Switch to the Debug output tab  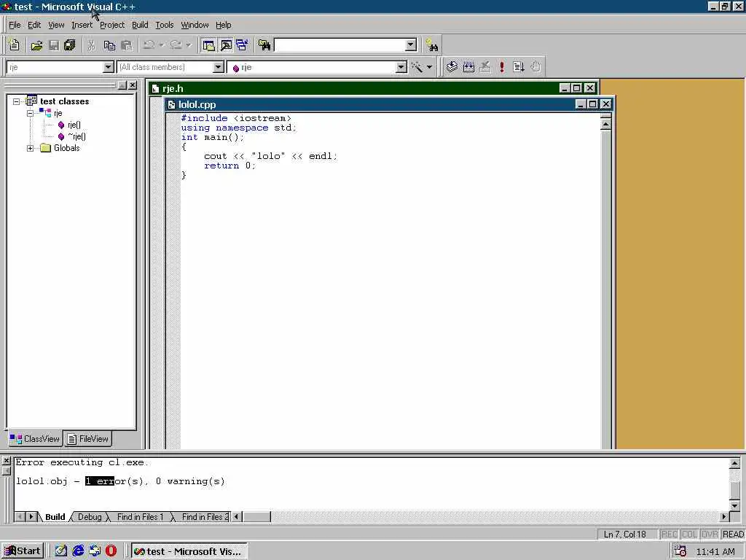click(x=90, y=517)
